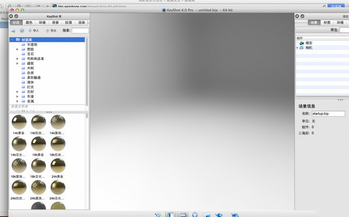The image size is (349, 217).
Task: Click the 导入 import button
Action: 34,30
